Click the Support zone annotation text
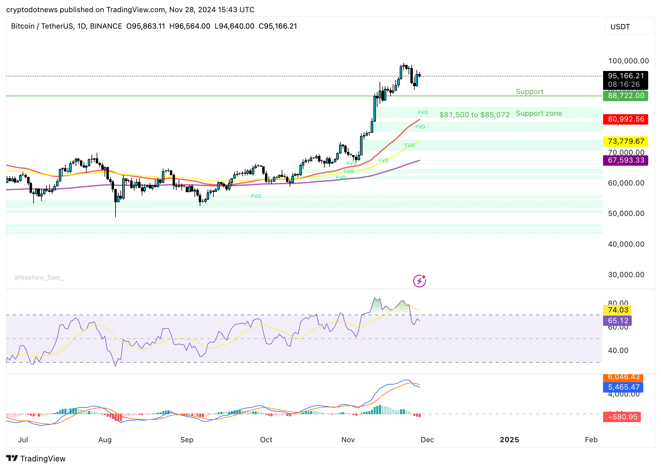Image resolution: width=661 pixels, height=469 pixels. click(539, 113)
